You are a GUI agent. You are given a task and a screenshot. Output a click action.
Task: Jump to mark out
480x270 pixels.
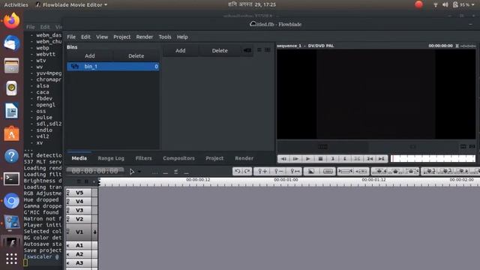pos(382,158)
